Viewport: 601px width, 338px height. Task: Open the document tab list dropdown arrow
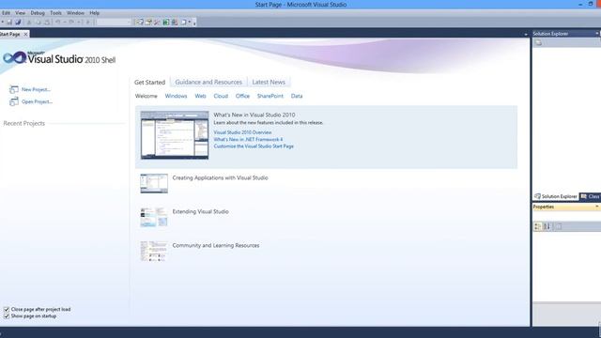point(526,34)
